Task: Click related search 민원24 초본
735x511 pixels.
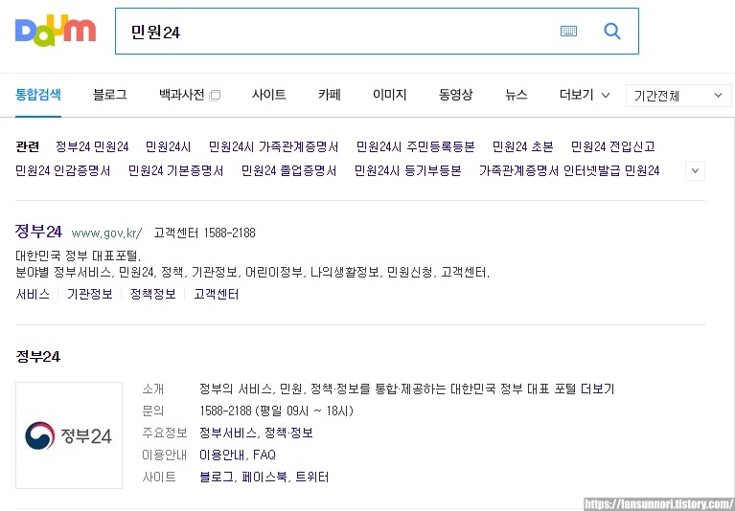Action: [x=522, y=147]
